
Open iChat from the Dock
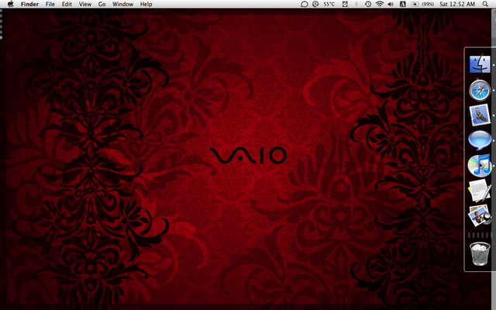click(x=480, y=140)
